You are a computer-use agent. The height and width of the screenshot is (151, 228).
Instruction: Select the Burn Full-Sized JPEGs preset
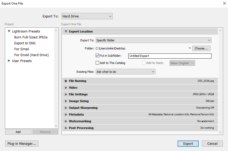[x=31, y=37]
